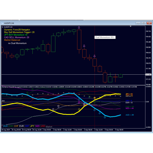Toggle the NZD currency button
Viewport: 153px width, 153px height.
pyautogui.click(x=38, y=126)
